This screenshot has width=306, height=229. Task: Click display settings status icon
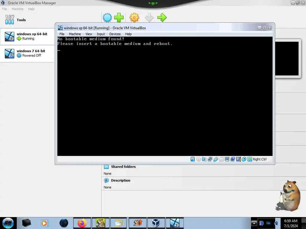tap(227, 159)
